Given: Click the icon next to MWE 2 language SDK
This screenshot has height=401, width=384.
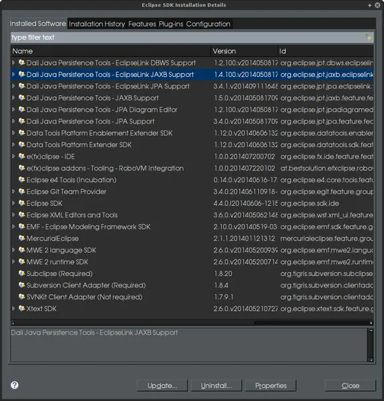Looking at the screenshot, I should [x=22, y=250].
